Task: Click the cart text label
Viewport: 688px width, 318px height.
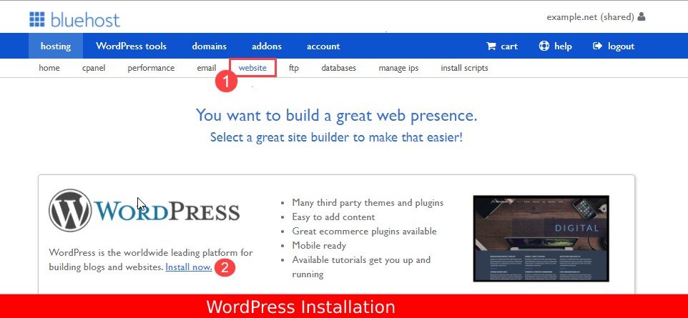Action: click(x=509, y=46)
